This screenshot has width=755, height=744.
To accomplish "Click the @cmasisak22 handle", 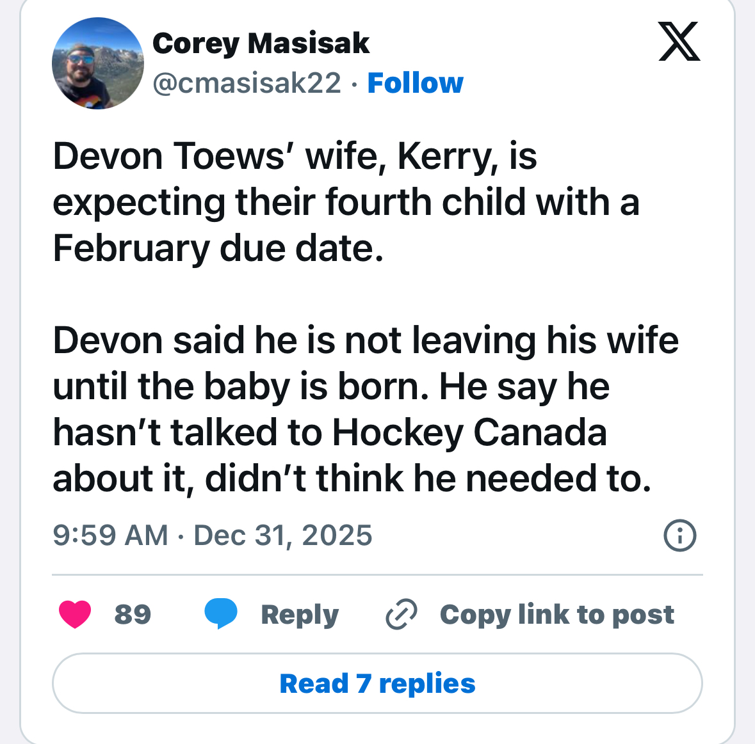I will (247, 83).
